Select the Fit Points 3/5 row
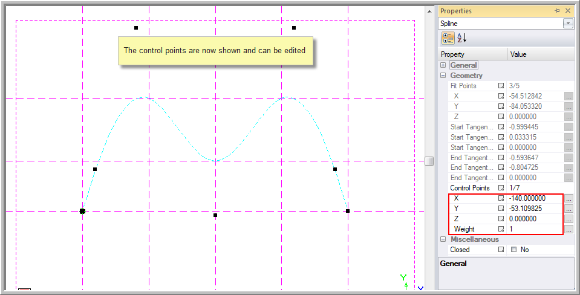This screenshot has width=580, height=295. point(506,86)
